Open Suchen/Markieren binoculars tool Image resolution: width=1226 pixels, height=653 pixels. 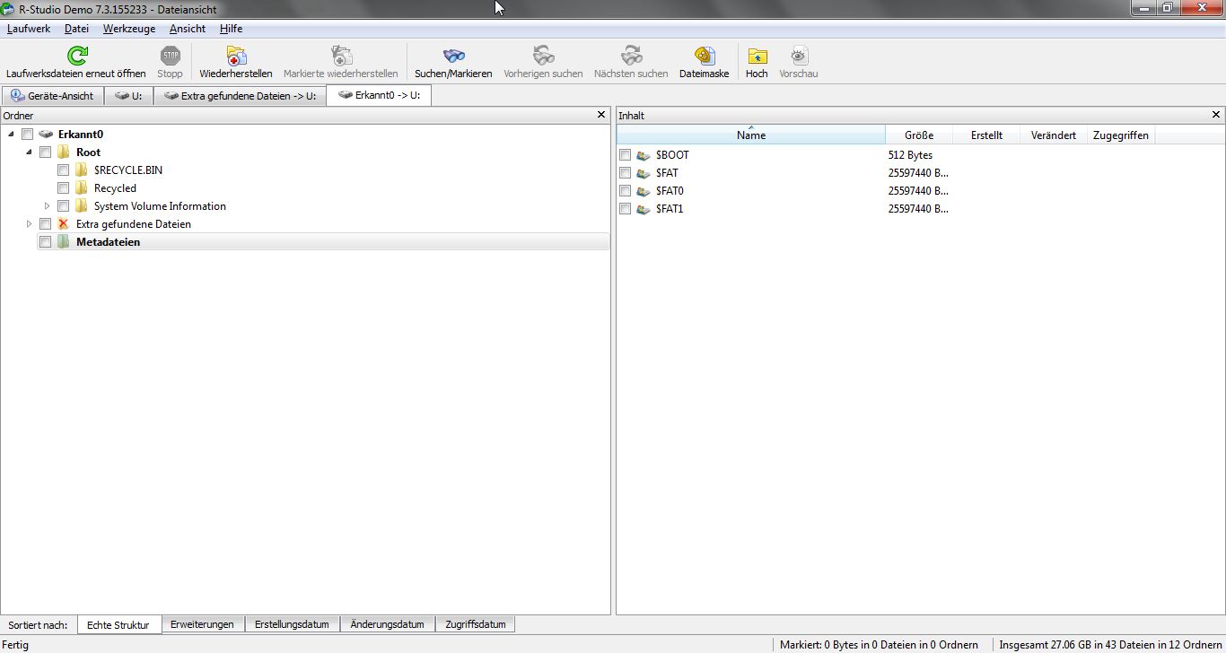[x=453, y=56]
